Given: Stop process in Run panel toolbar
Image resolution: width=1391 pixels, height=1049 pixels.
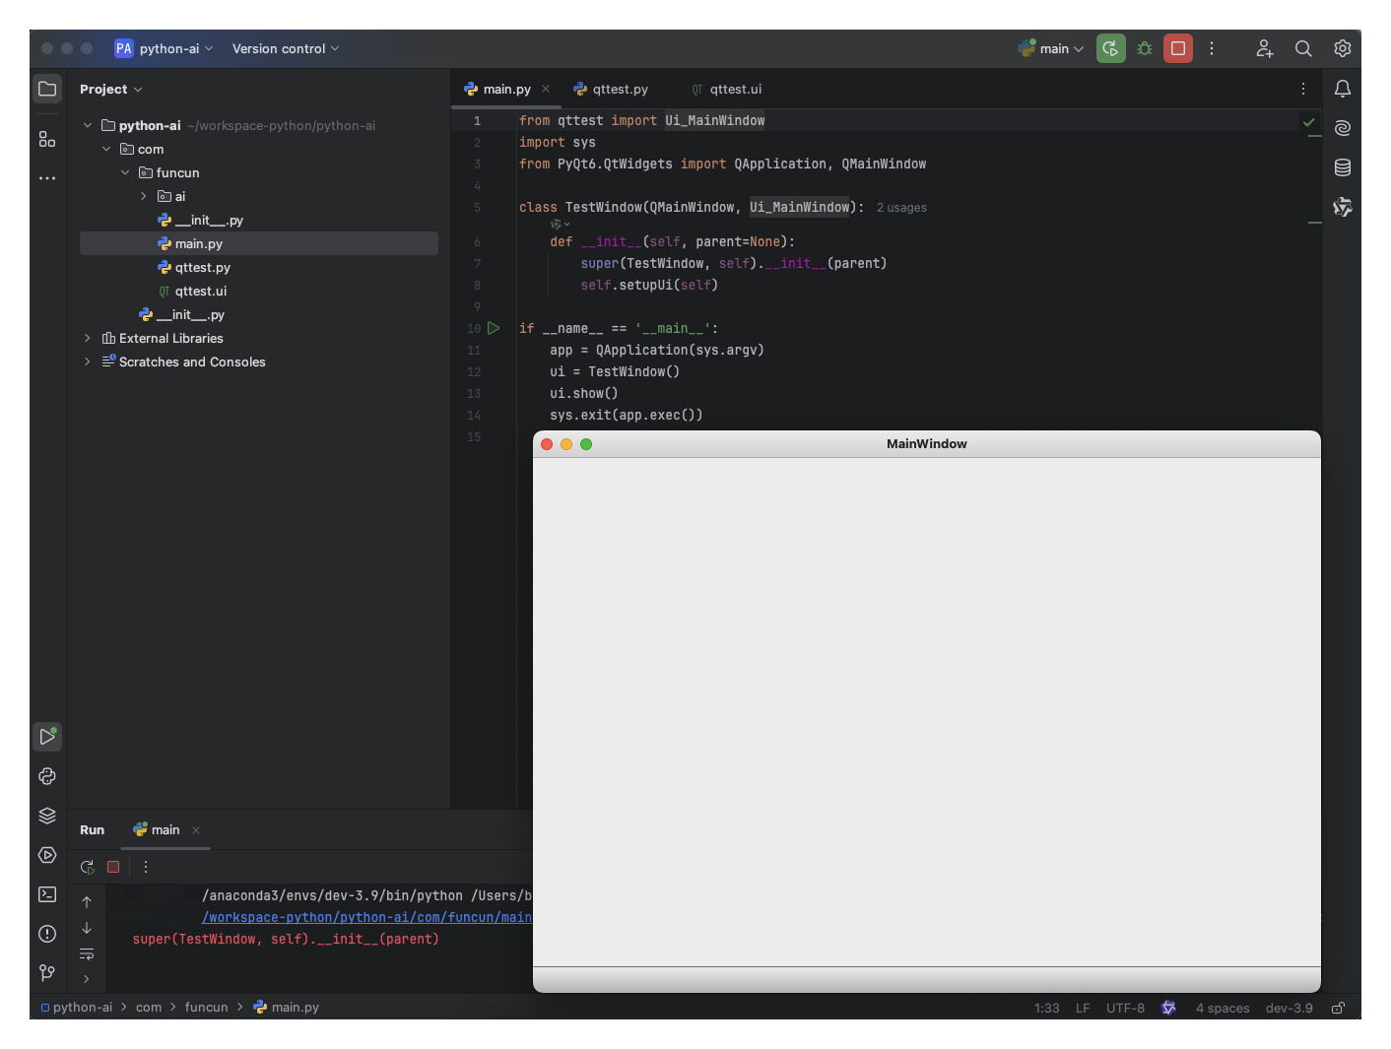Looking at the screenshot, I should [x=113, y=867].
